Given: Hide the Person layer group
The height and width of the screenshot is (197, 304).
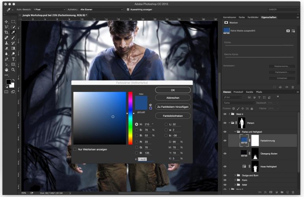Looking at the screenshot, I should (225, 123).
